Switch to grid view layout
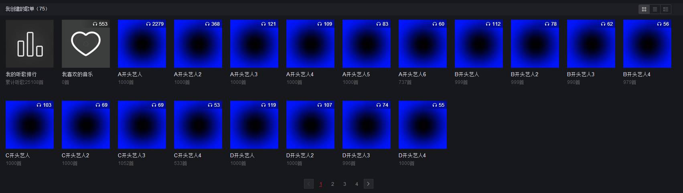Screen dimensions: 683x193 pyautogui.click(x=644, y=9)
